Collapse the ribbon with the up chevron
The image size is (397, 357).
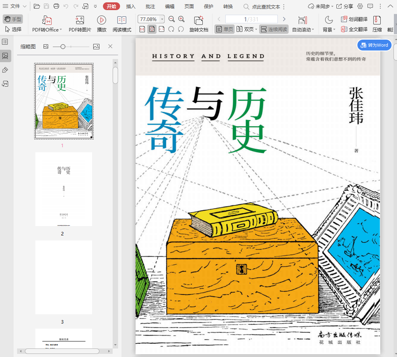pos(390,6)
